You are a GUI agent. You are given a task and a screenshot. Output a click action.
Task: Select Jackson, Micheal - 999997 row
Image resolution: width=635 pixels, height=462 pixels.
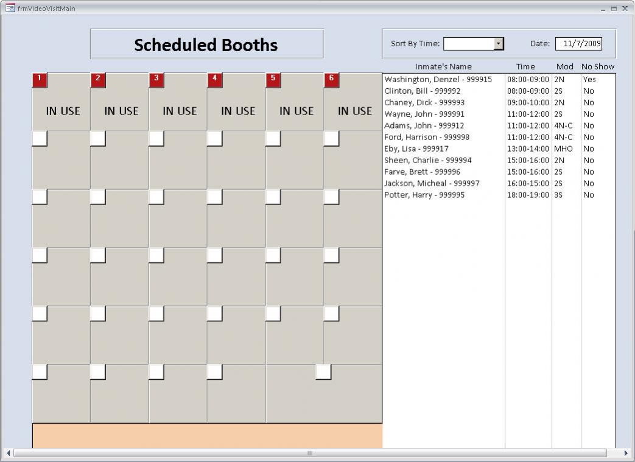pos(499,183)
